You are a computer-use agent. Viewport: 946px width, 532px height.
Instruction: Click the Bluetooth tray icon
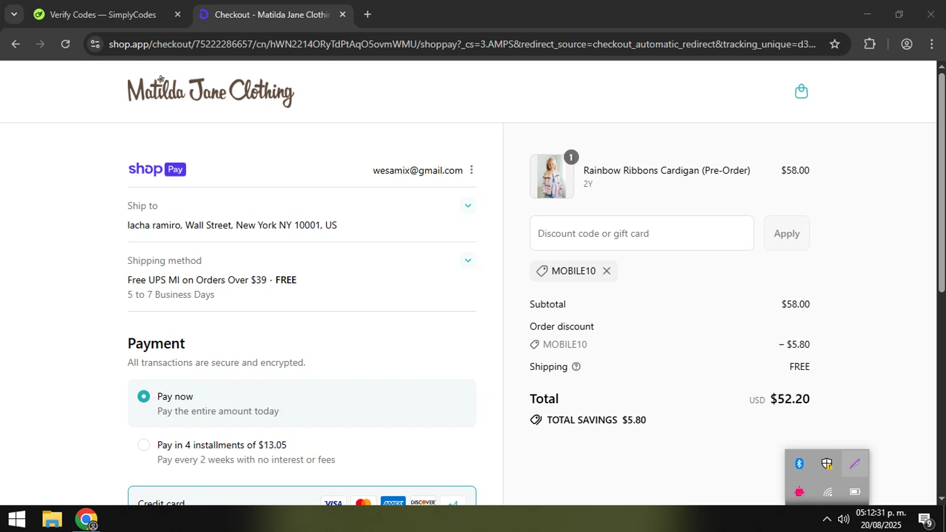click(x=799, y=464)
